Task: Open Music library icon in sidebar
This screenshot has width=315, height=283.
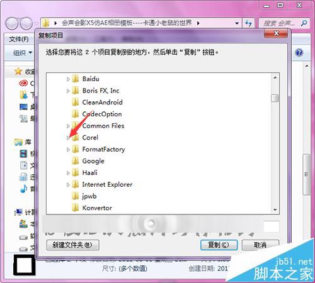Action: tap(23, 189)
